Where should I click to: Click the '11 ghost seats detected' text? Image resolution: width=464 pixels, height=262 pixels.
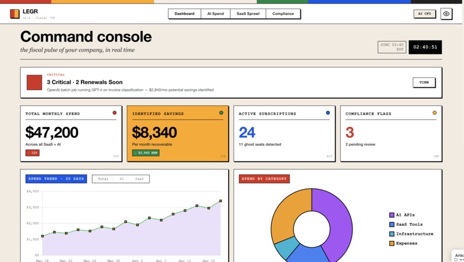[x=260, y=144]
